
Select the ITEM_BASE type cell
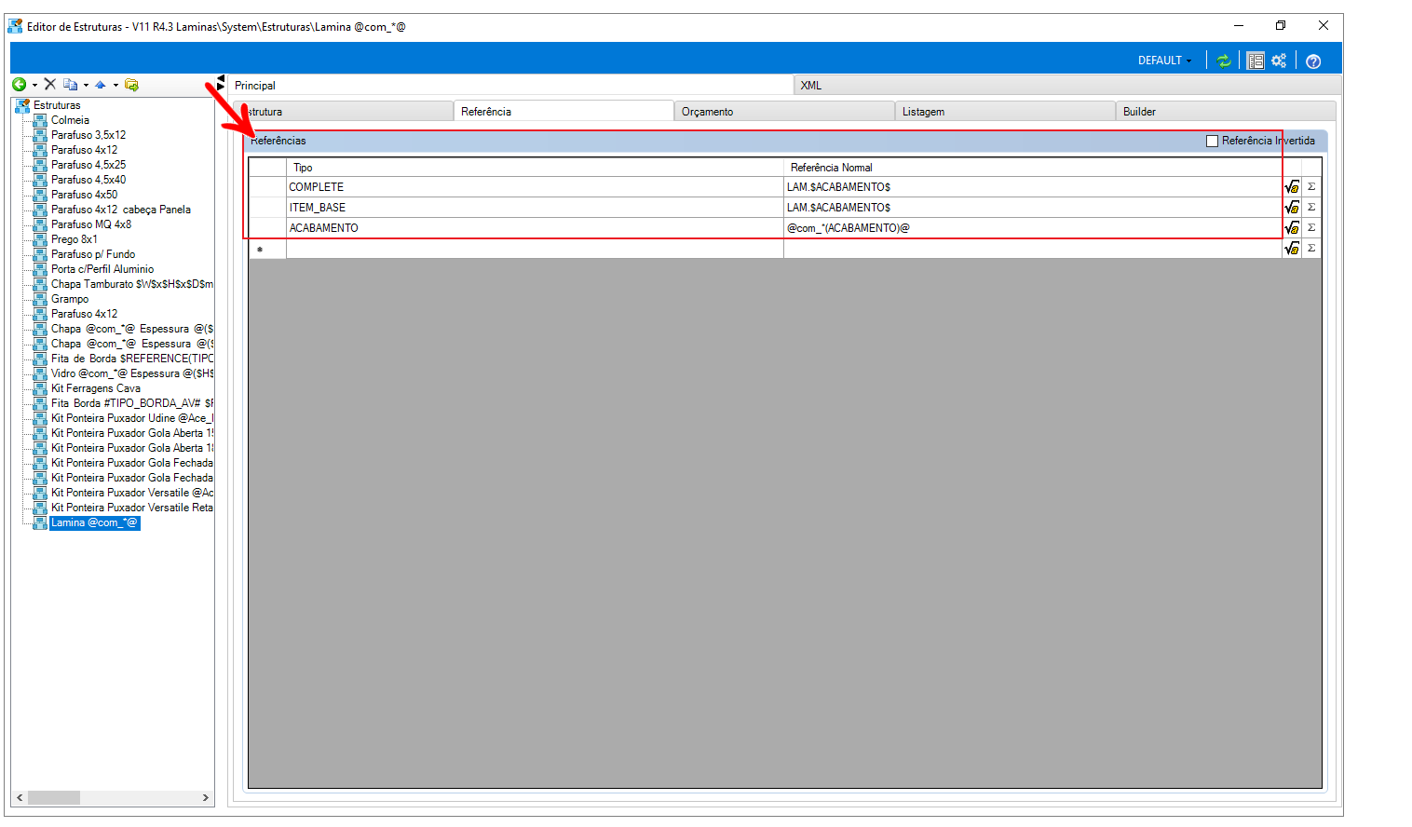(535, 208)
